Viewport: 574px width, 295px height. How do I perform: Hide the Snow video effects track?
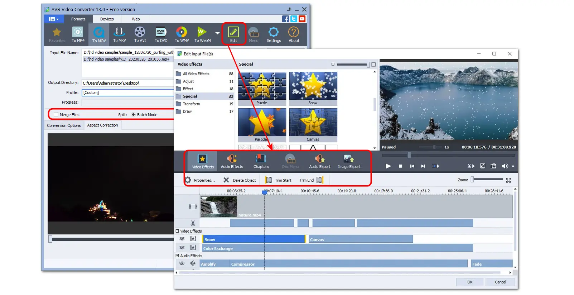182,239
